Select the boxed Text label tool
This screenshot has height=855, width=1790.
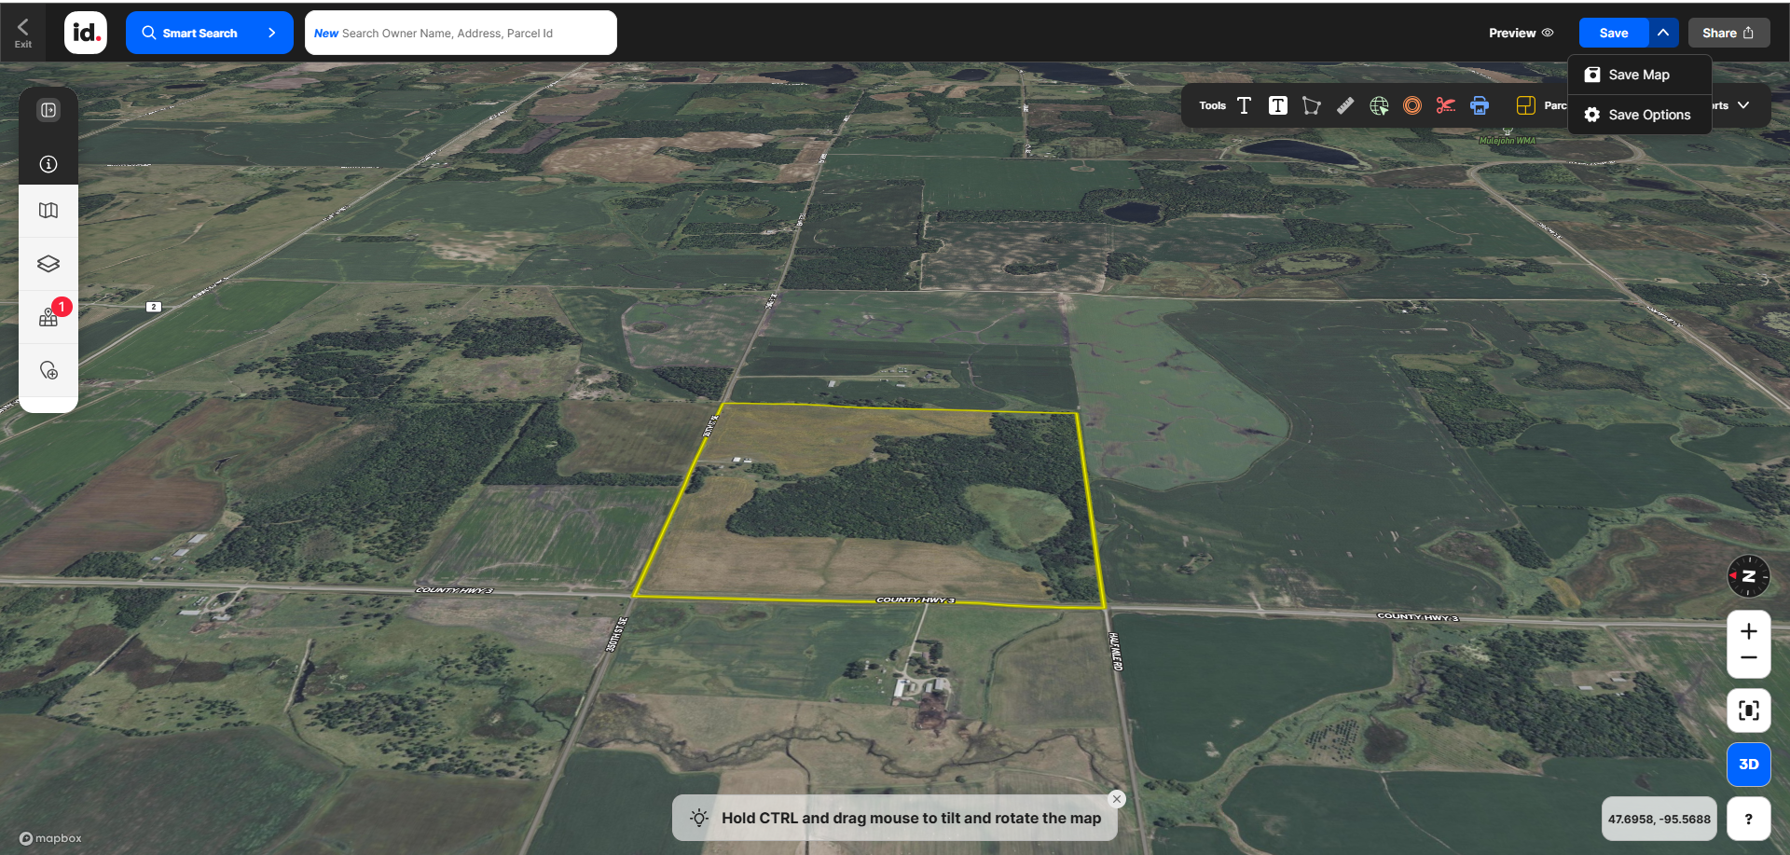(x=1277, y=105)
